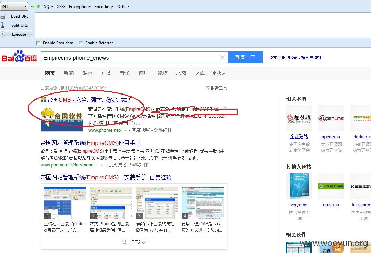
Task: Click Split URL label
Action: [19, 25]
